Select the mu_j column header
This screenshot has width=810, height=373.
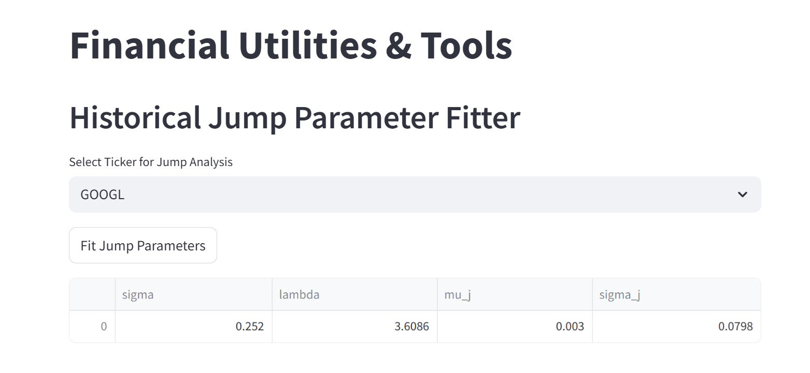515,294
